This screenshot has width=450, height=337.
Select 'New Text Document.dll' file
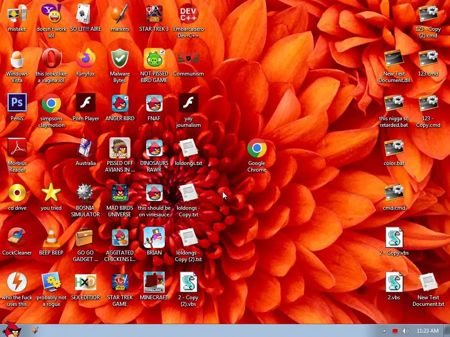[394, 58]
